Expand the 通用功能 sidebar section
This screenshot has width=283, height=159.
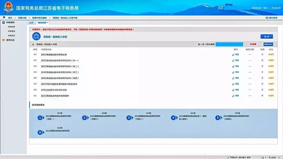pyautogui.click(x=10, y=40)
